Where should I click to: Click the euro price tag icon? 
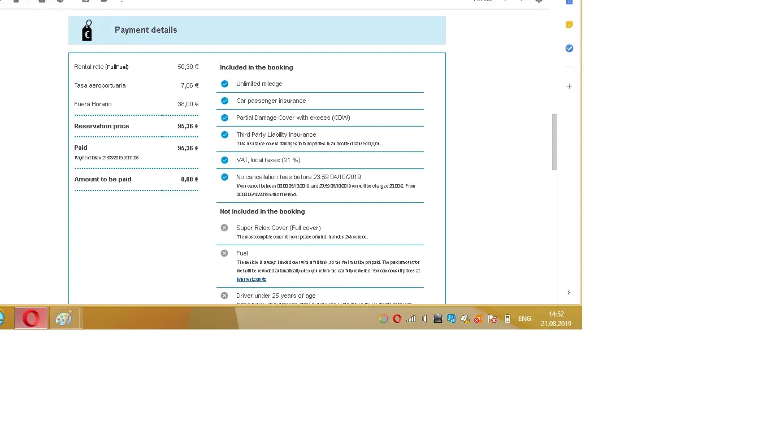[x=86, y=31]
